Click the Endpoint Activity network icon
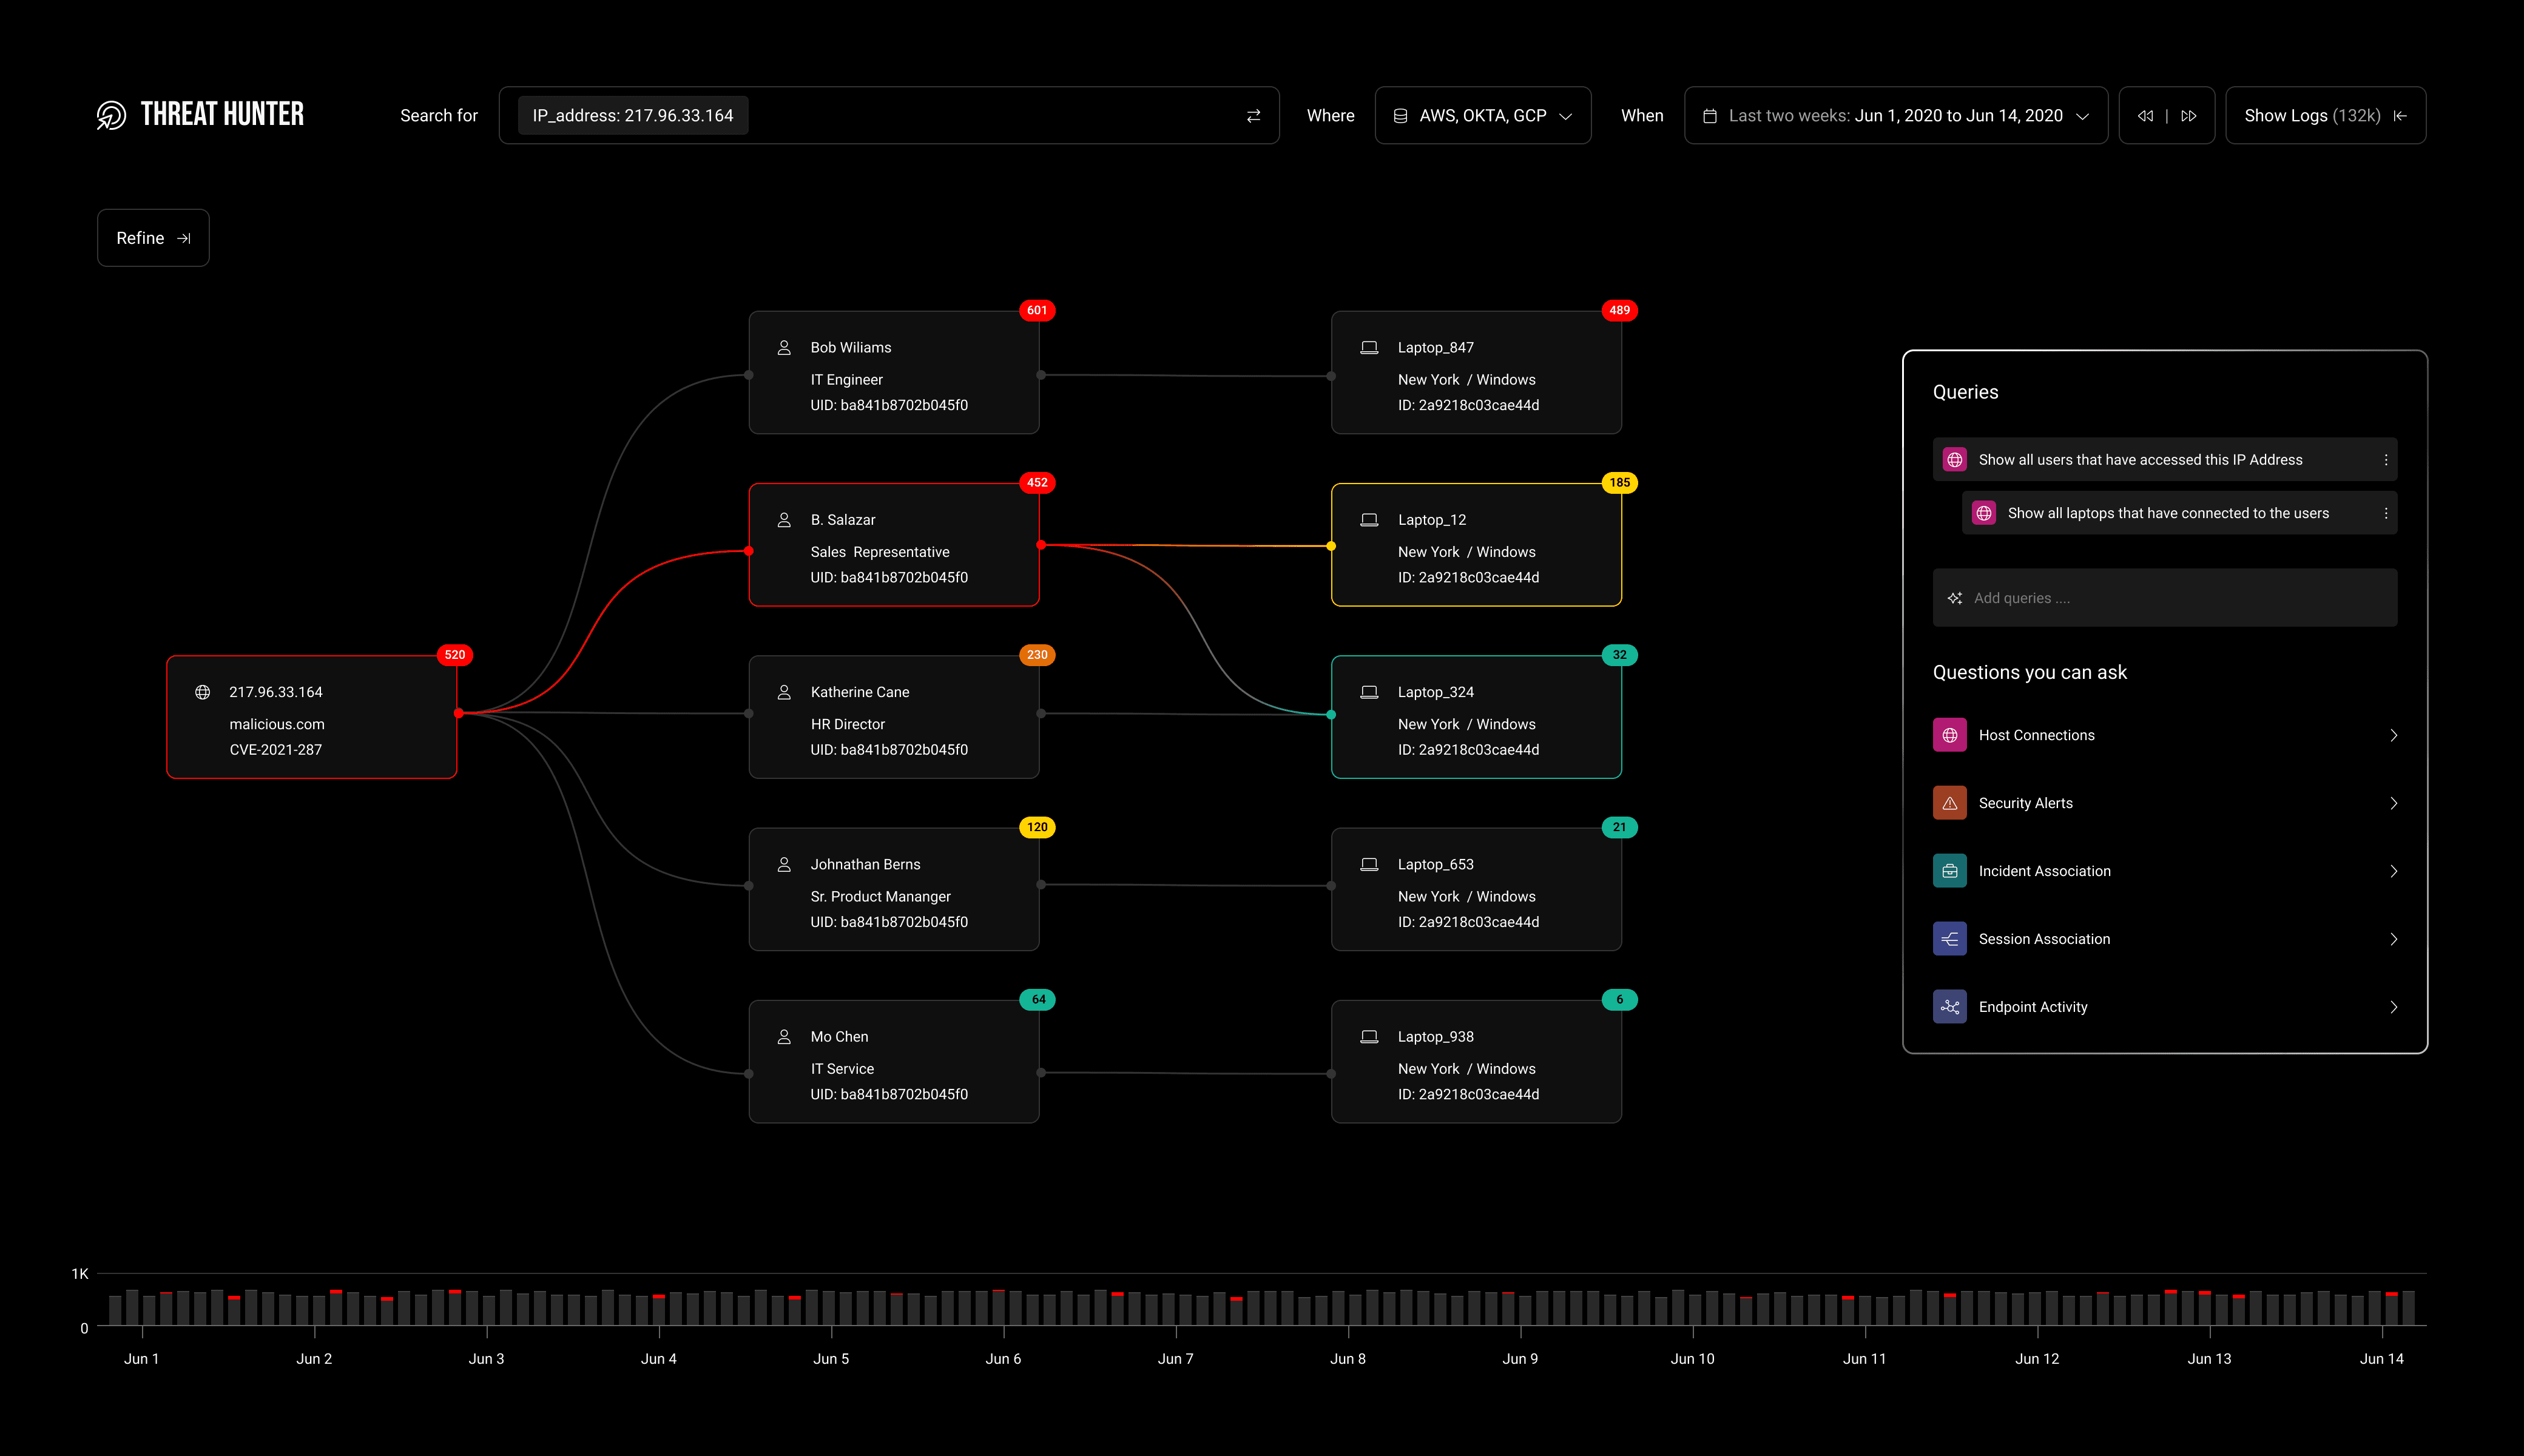The width and height of the screenshot is (2524, 1456). point(1949,1007)
